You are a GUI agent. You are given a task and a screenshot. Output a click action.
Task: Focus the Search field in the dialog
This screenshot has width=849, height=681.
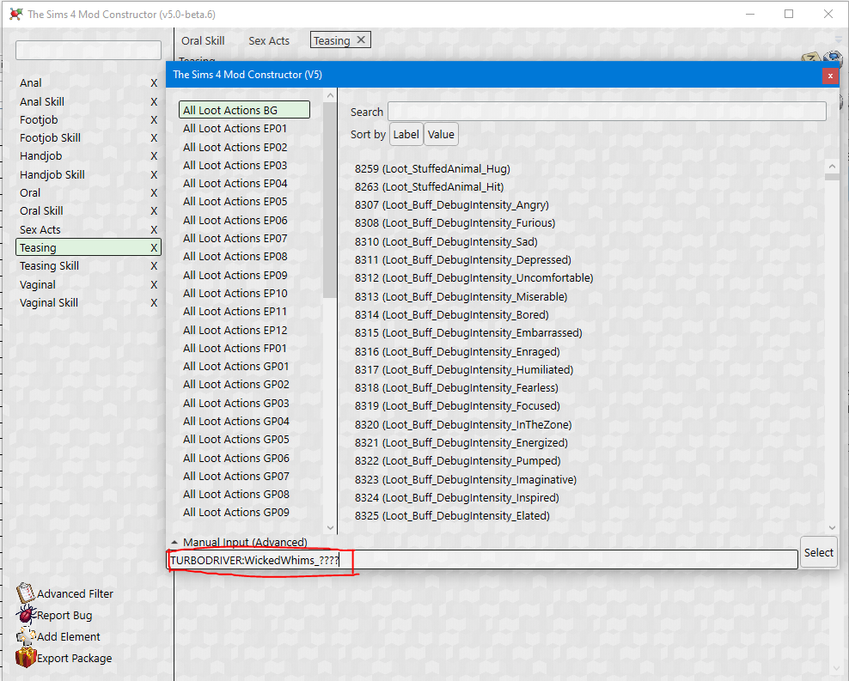(x=607, y=112)
